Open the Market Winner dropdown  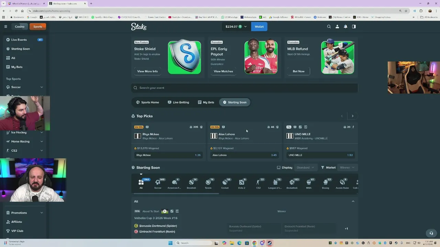(x=347, y=167)
